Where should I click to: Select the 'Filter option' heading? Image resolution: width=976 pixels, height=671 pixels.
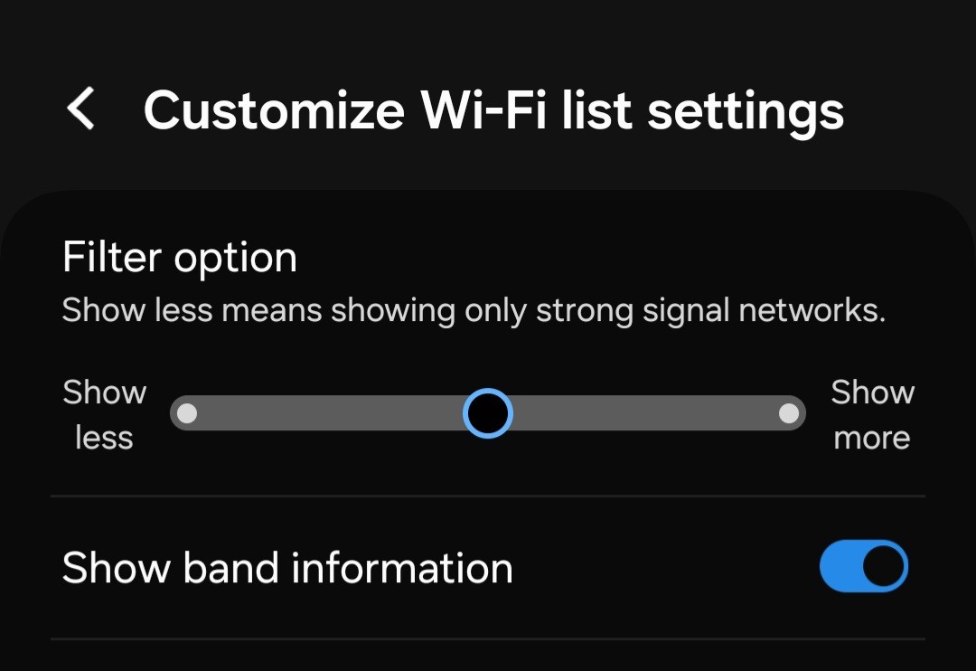(179, 258)
